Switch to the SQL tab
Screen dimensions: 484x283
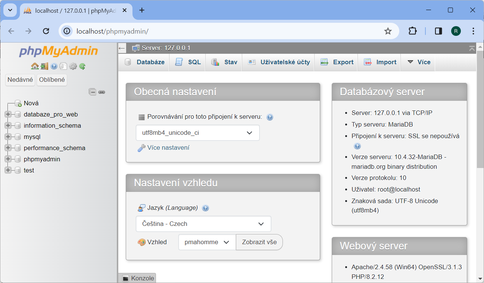188,62
